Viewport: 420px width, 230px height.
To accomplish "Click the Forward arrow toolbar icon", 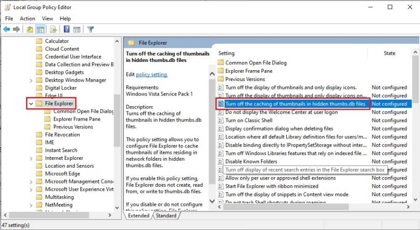I will [x=16, y=30].
